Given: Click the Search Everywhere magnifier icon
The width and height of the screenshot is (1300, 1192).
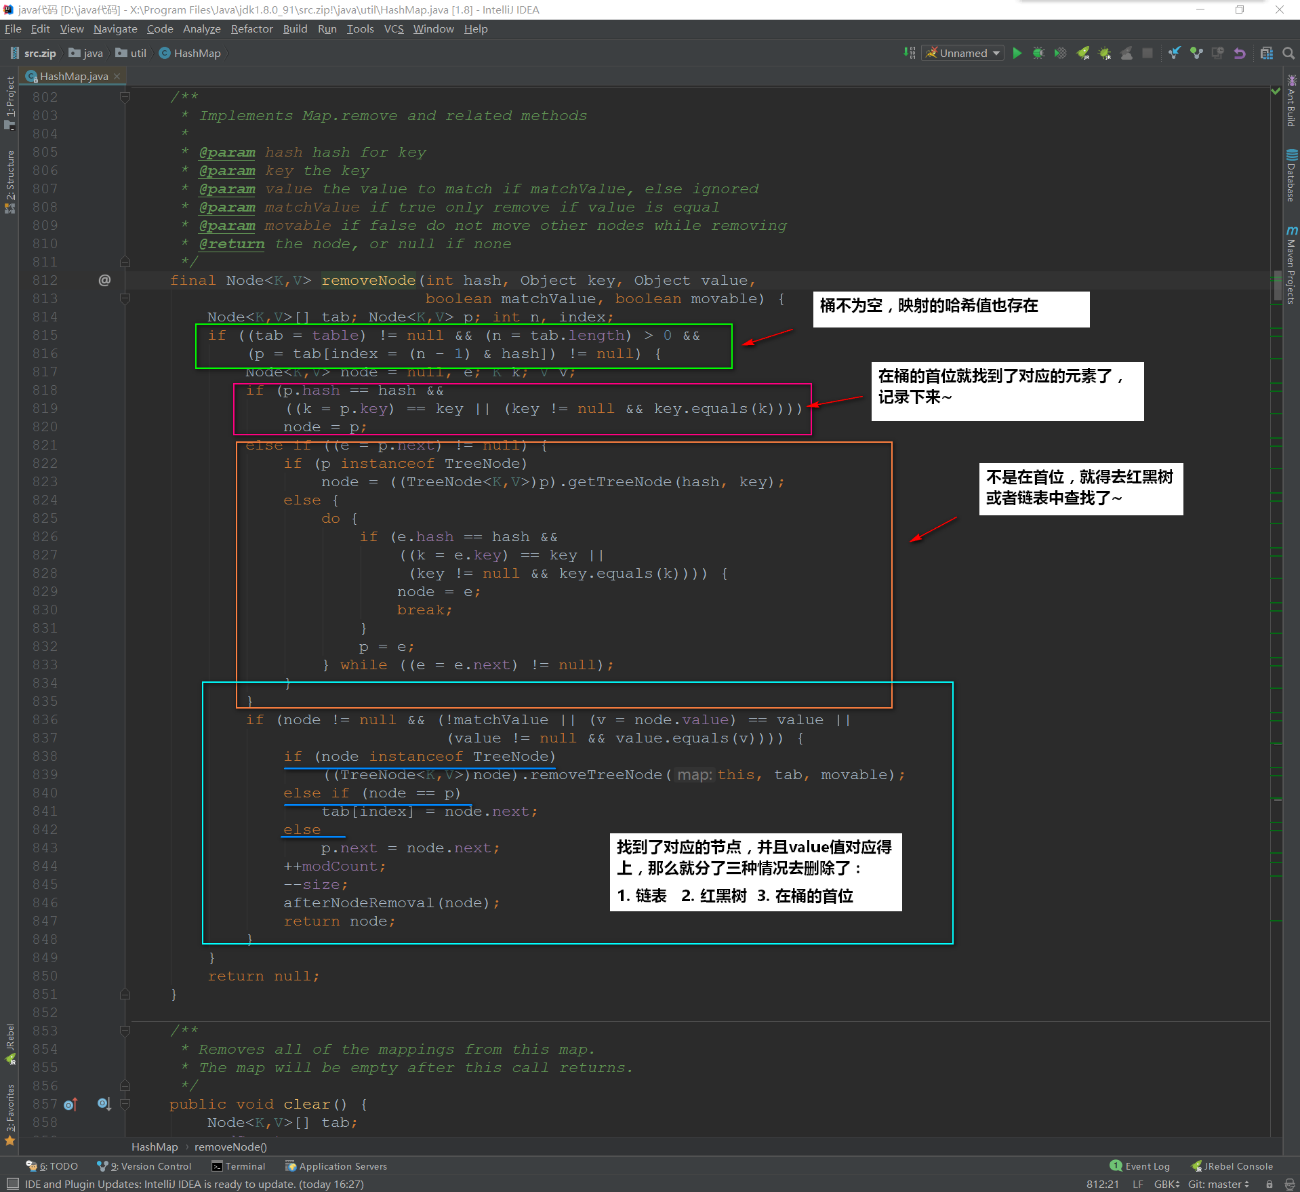Looking at the screenshot, I should point(1288,53).
